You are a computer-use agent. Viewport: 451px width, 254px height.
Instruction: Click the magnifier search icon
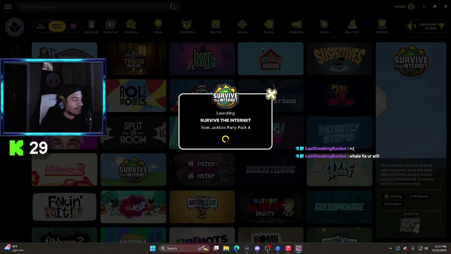coord(173,7)
